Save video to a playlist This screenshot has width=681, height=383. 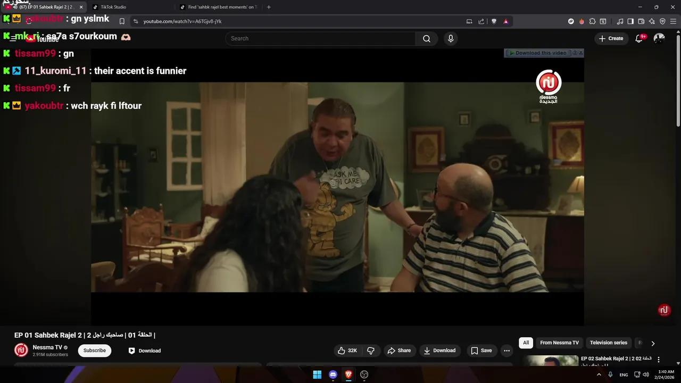pos(481,351)
